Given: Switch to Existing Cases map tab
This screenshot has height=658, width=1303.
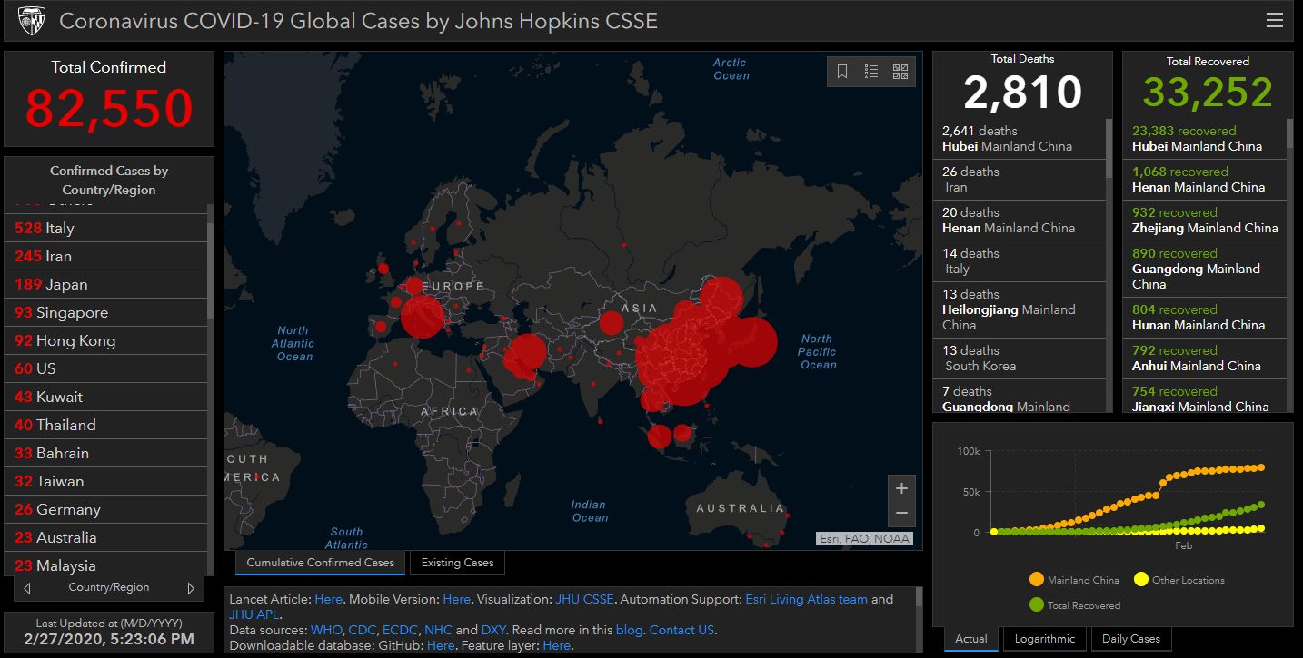Looking at the screenshot, I should (x=457, y=563).
